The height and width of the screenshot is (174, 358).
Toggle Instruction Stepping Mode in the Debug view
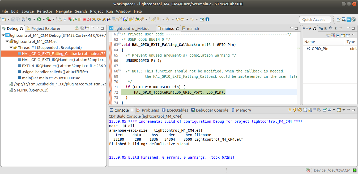pos(87,28)
